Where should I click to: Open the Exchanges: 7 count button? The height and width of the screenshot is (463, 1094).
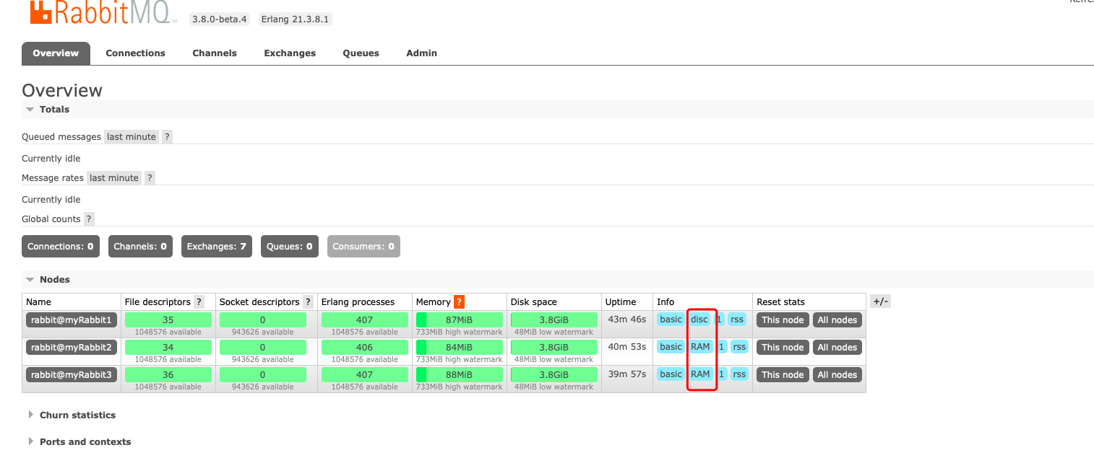(x=217, y=246)
